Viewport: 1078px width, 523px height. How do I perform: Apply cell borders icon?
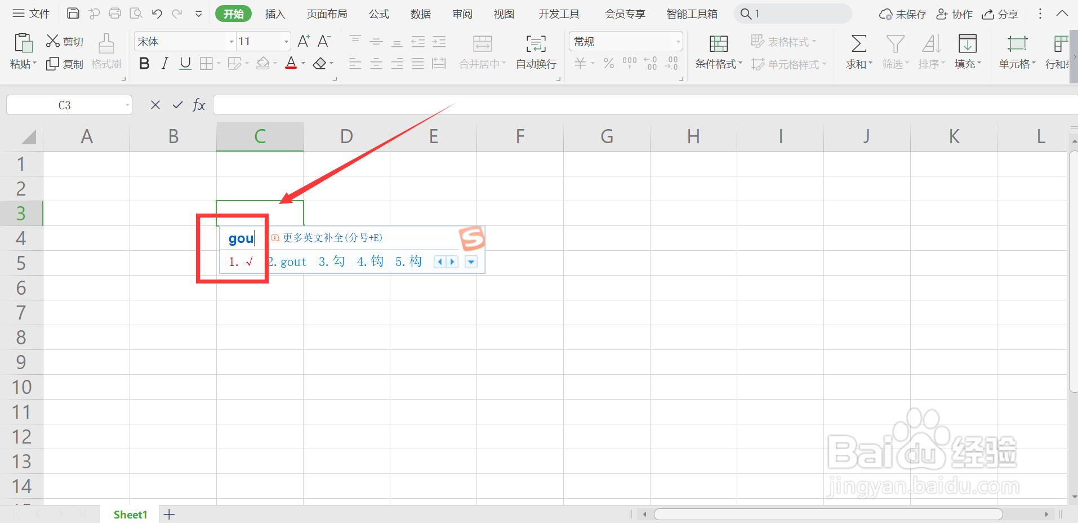pos(207,64)
